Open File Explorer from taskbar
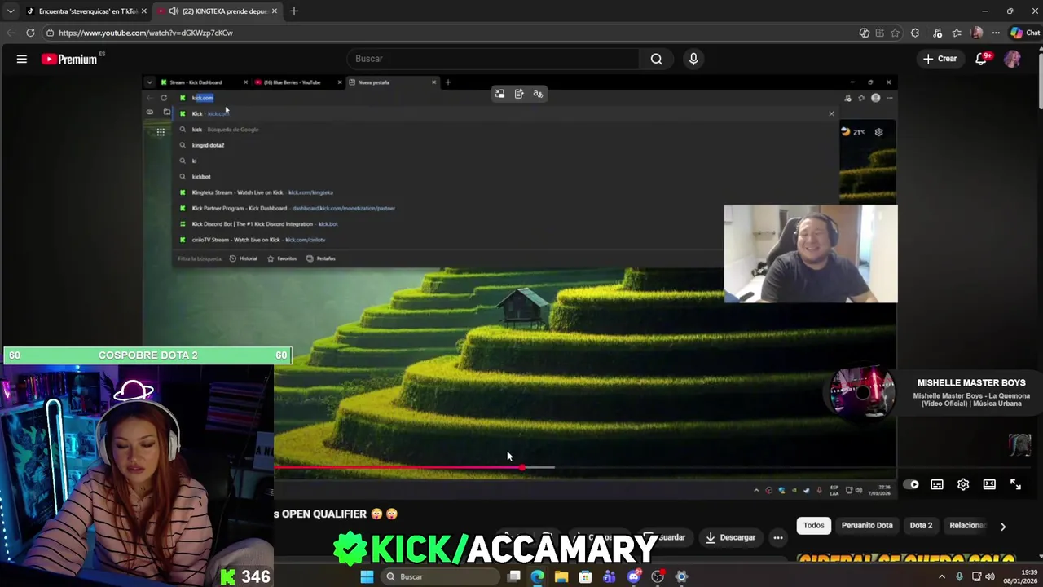This screenshot has height=587, width=1043. coord(561,576)
